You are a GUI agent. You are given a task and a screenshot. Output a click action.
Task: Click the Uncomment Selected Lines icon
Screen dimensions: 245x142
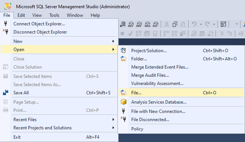tap(230, 33)
